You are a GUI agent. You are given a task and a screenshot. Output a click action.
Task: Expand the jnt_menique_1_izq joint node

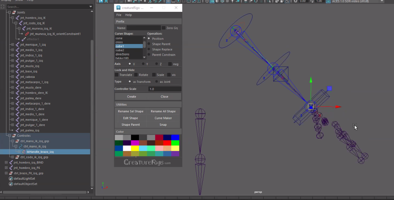click(12, 45)
